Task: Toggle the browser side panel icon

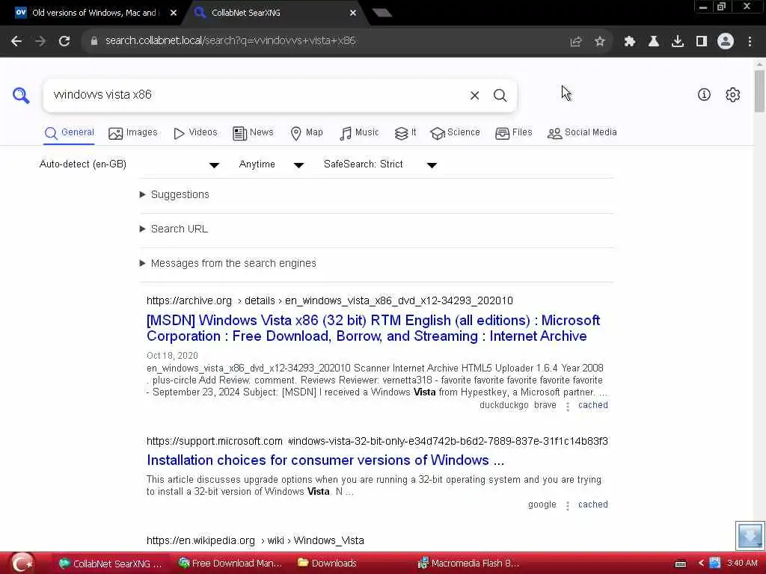Action: pyautogui.click(x=702, y=42)
